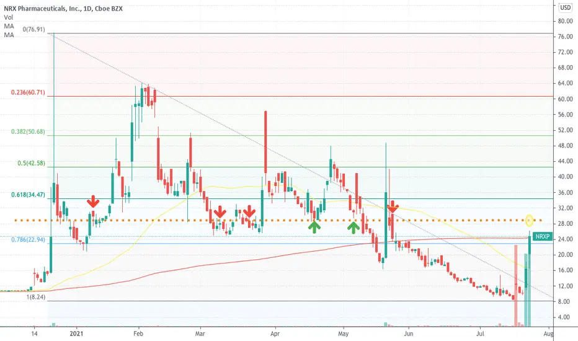Click the 72.00 price axis label
Viewport: 578px width, 341px height.
(565, 52)
